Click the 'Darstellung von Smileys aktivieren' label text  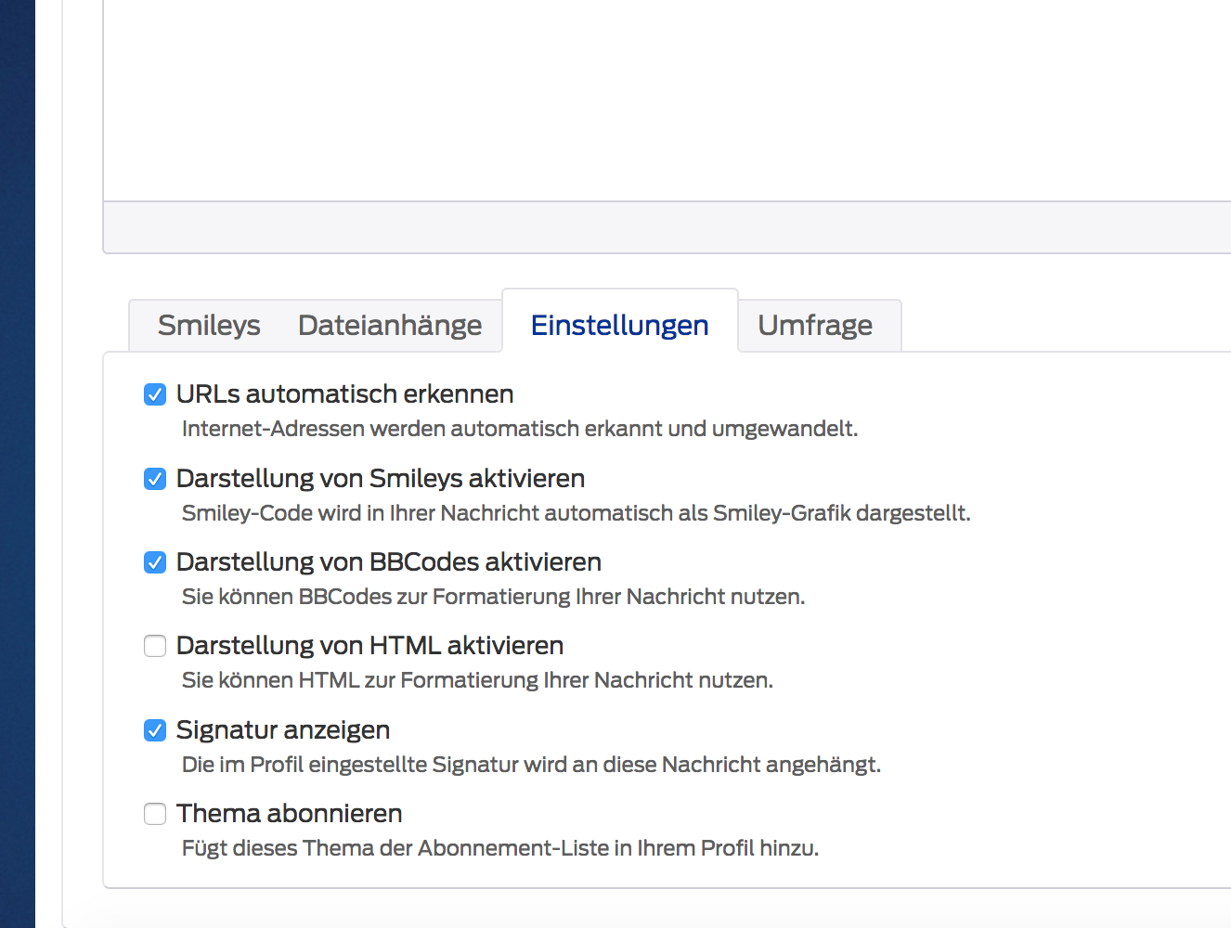coord(381,479)
